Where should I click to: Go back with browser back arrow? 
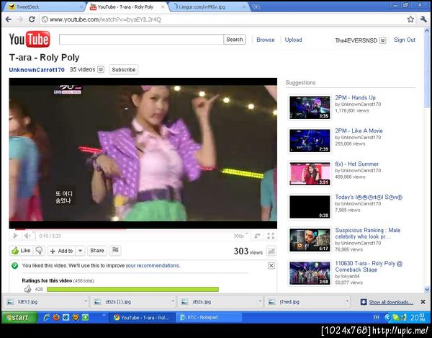coord(9,19)
